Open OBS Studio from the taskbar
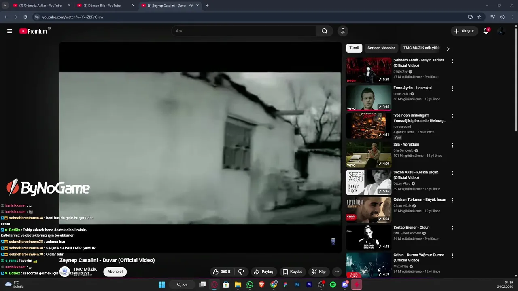 click(x=321, y=285)
